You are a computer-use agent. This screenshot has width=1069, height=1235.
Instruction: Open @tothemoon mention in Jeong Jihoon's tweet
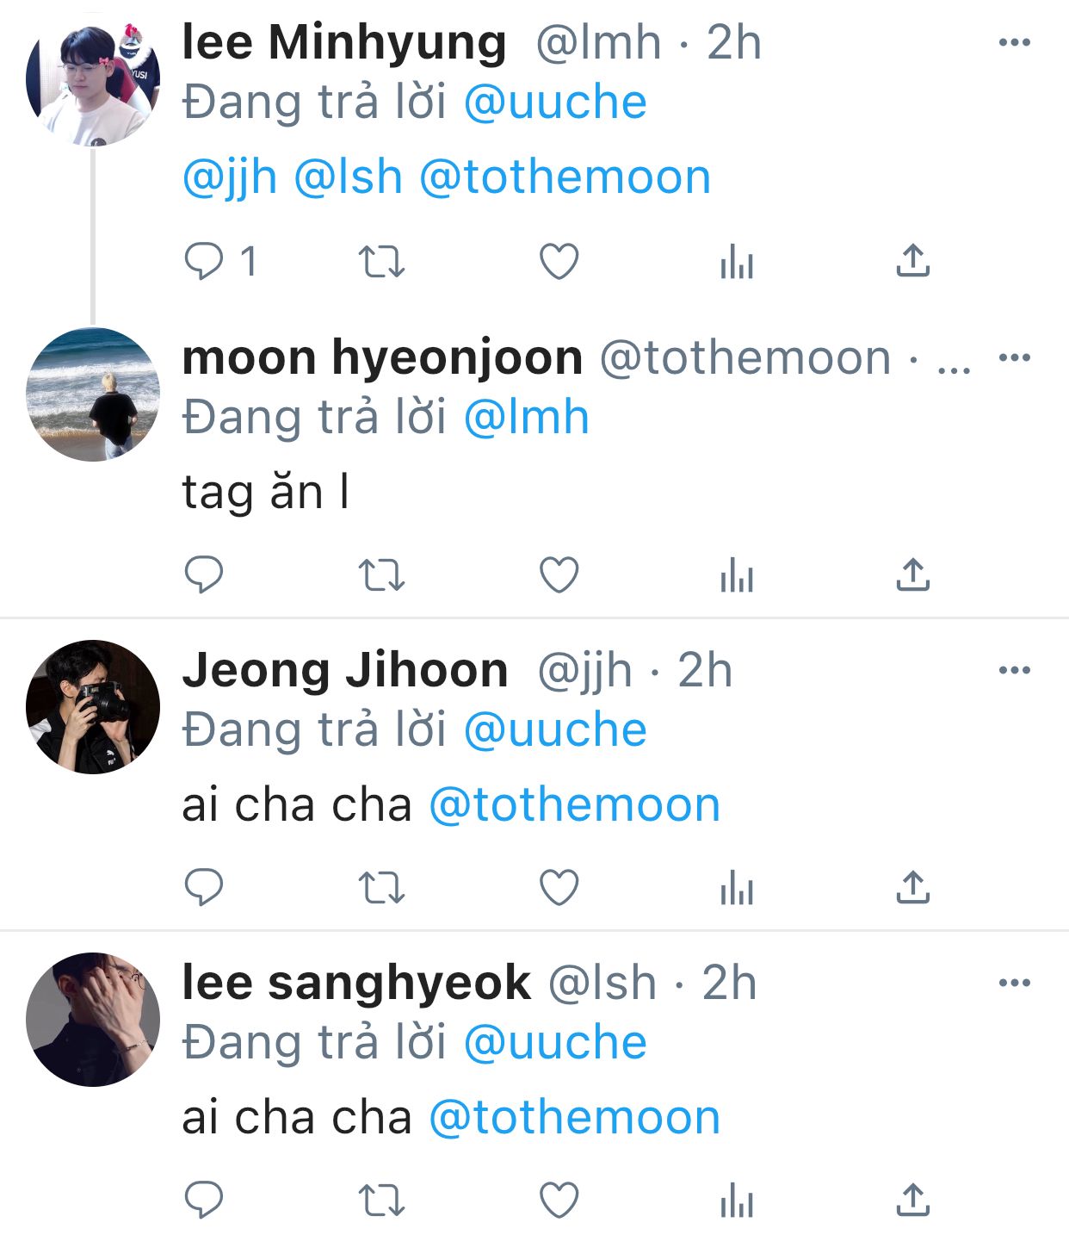point(574,805)
